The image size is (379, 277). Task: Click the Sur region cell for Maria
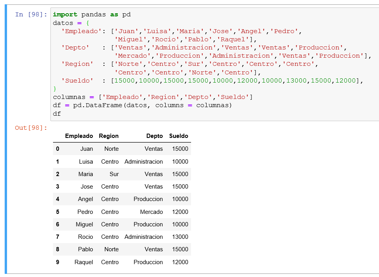coord(114,174)
